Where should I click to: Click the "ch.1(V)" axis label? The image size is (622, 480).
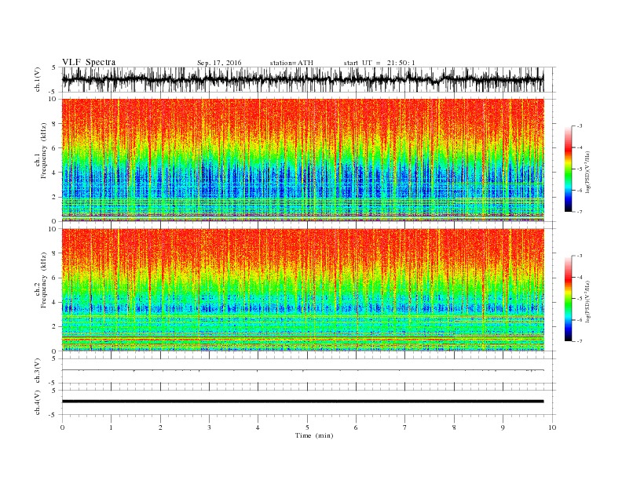pyautogui.click(x=38, y=79)
